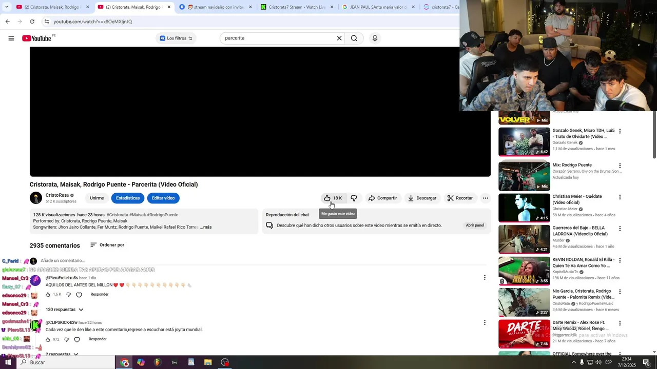Open the CristoRata channel avatar
This screenshot has height=369, width=657.
point(36,198)
